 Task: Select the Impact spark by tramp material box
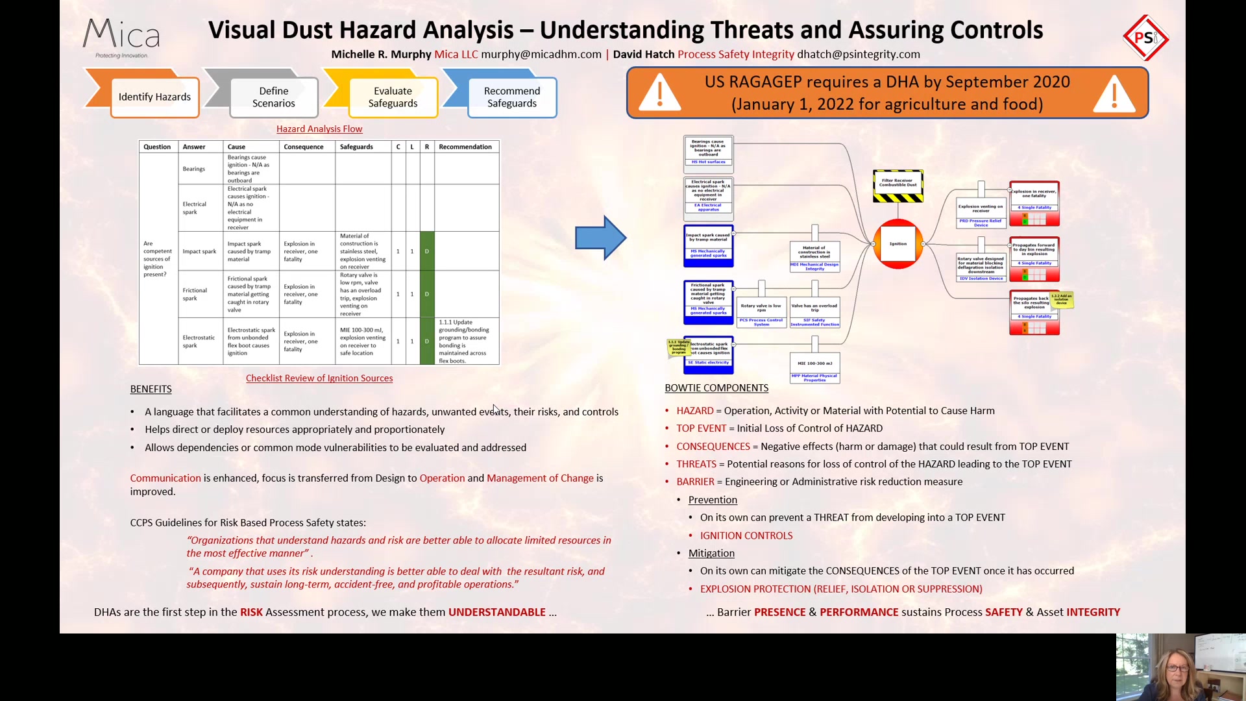coord(708,245)
